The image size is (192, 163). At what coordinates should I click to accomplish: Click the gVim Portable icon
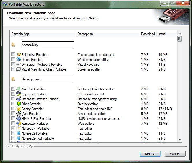(19, 114)
